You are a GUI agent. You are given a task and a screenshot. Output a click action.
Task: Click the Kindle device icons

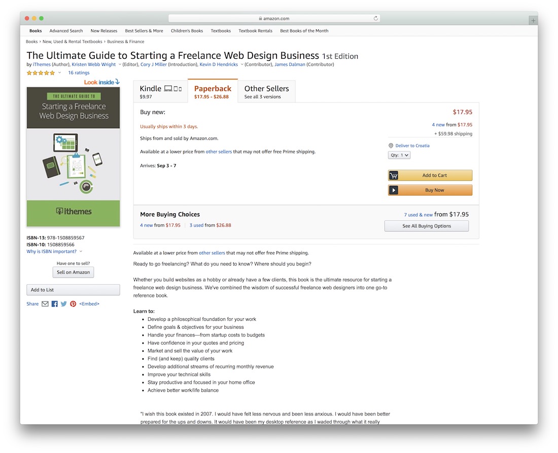pyautogui.click(x=173, y=89)
